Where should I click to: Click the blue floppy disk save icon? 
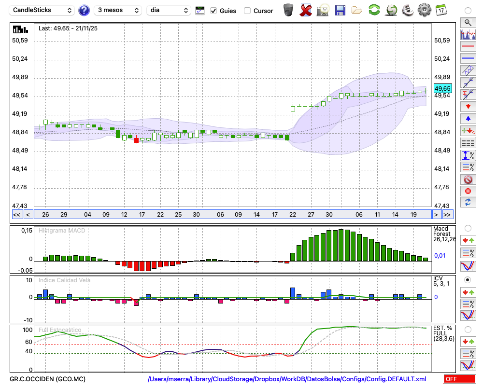tap(340, 10)
